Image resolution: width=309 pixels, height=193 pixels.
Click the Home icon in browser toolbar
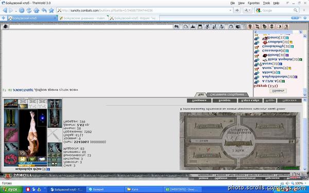[x=36, y=10]
